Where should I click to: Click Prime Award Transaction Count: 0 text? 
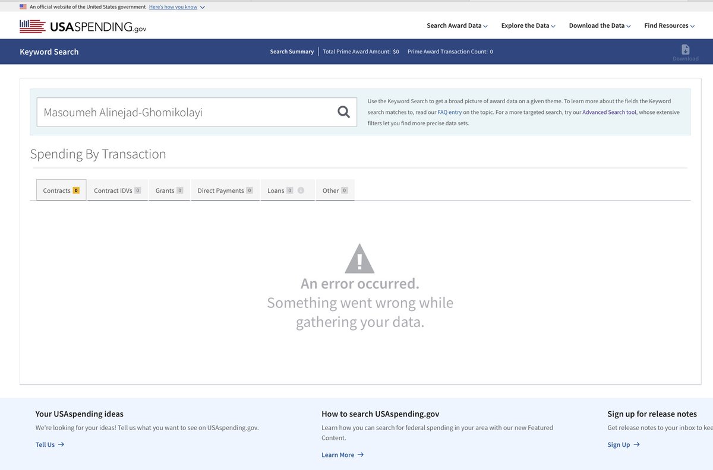click(x=450, y=52)
